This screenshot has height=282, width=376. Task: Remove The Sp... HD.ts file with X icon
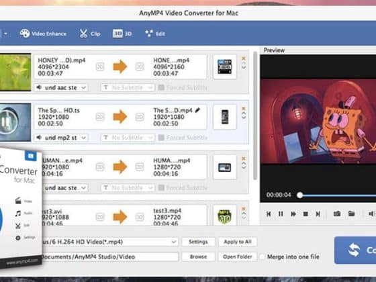coord(244,108)
